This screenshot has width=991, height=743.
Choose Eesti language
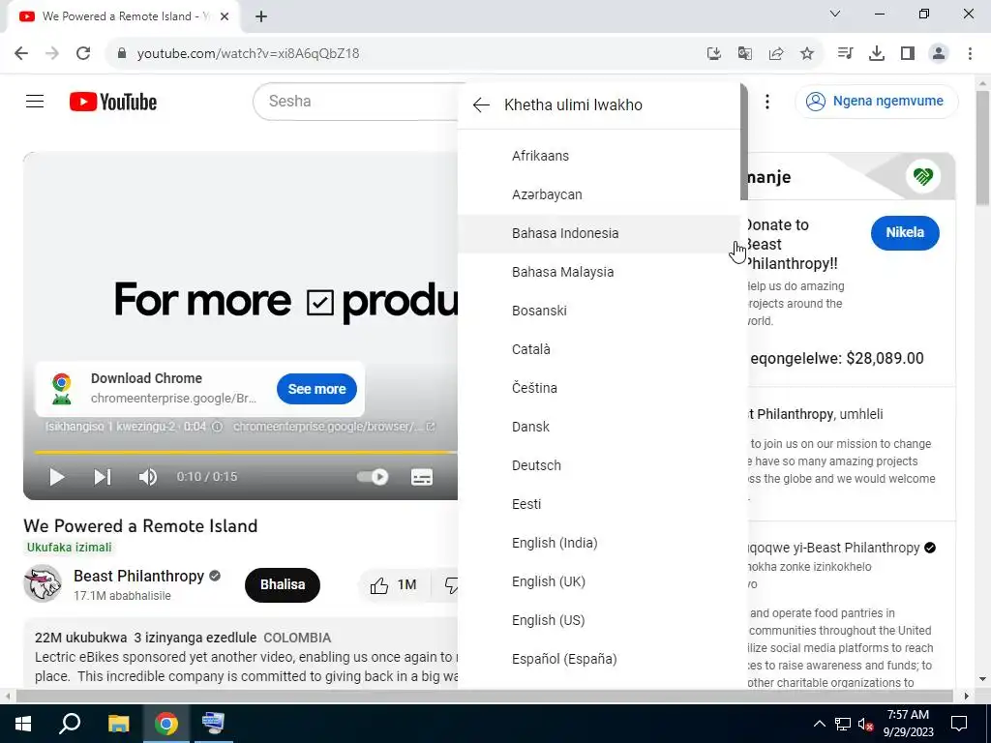[598, 504]
